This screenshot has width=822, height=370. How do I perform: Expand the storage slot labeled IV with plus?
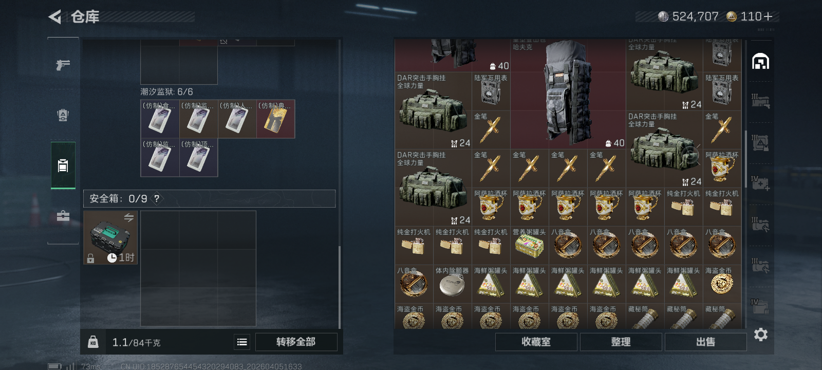click(x=760, y=183)
